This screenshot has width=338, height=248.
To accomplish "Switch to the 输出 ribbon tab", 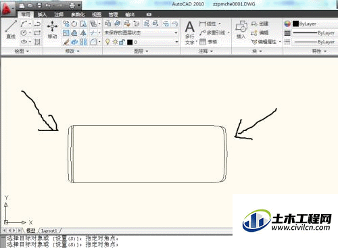I will pyautogui.click(x=130, y=14).
